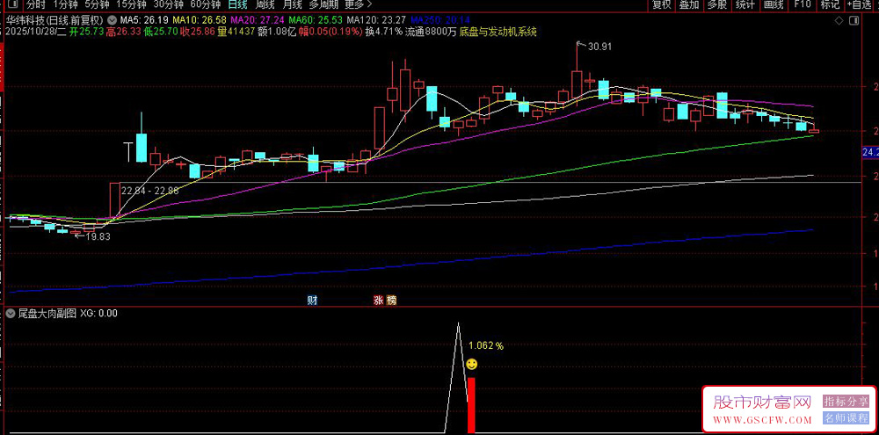Open 多周期 multi-period view
The width and height of the screenshot is (879, 435).
coord(323,4)
